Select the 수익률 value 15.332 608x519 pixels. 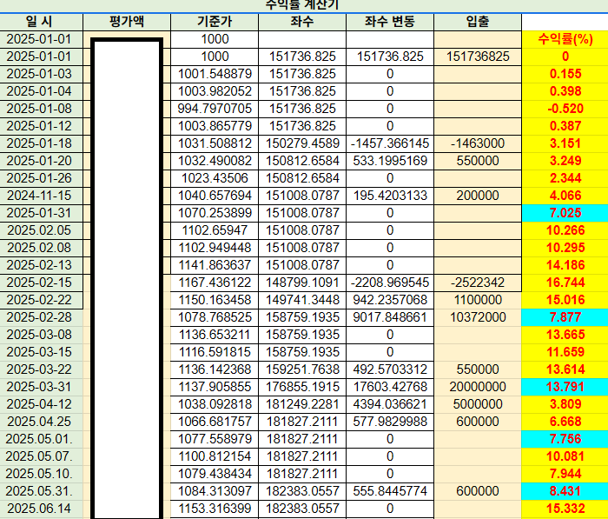[x=565, y=508]
